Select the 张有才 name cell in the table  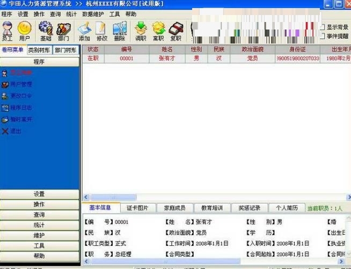167,59
